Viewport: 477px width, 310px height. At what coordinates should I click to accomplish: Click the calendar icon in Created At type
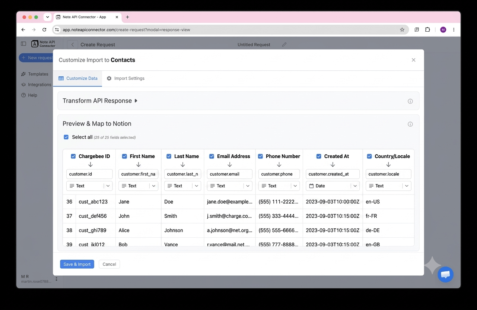tap(311, 186)
